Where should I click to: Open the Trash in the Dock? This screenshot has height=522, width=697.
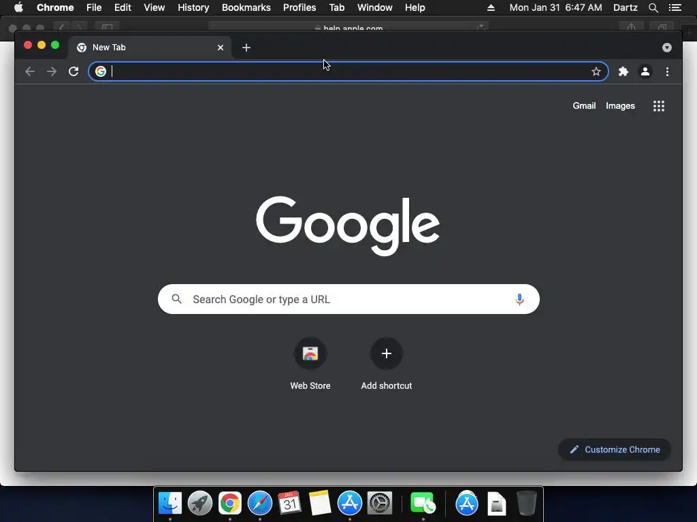click(527, 504)
